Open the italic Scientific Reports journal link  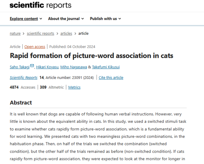pos(23,78)
